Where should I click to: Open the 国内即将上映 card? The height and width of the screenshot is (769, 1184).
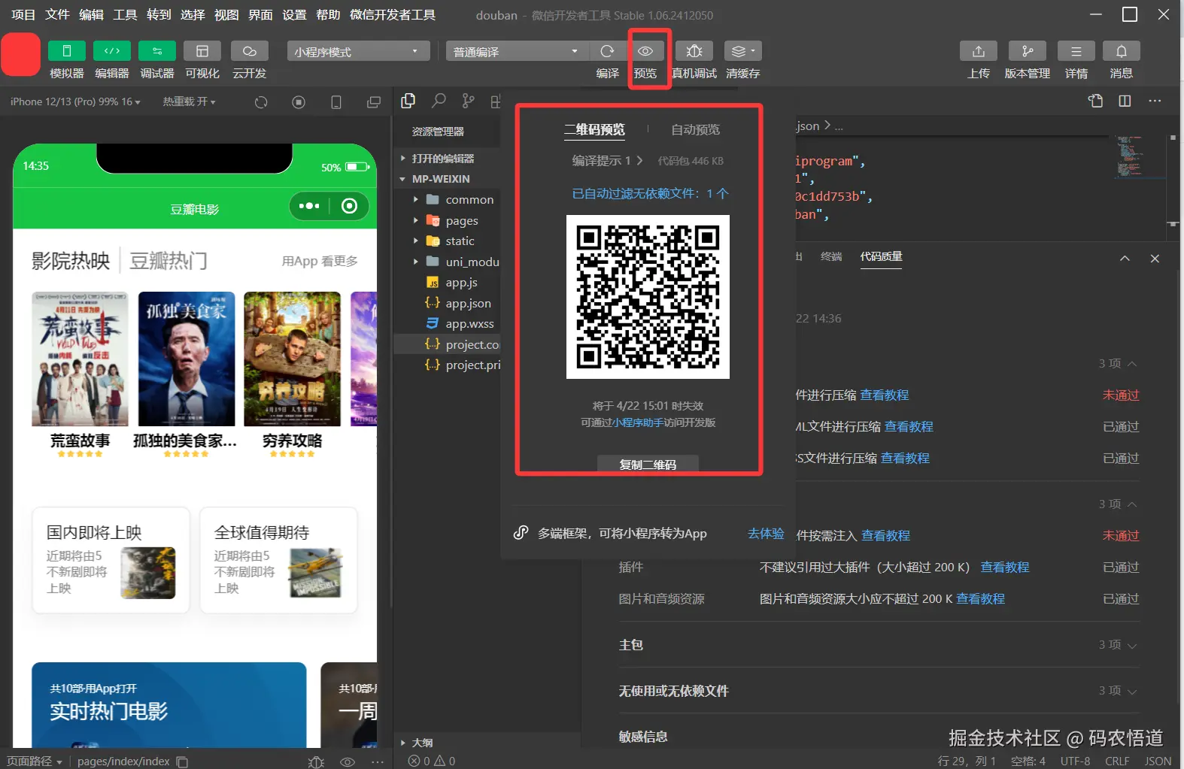111,560
